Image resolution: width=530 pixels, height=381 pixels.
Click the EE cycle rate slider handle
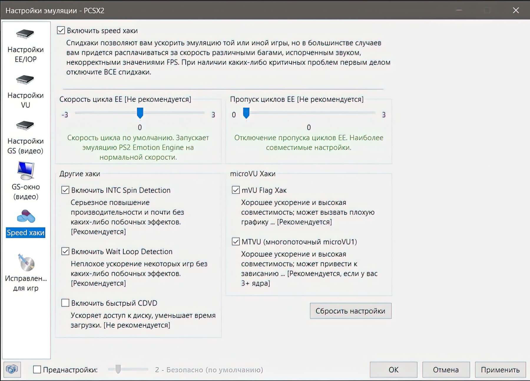(x=140, y=113)
